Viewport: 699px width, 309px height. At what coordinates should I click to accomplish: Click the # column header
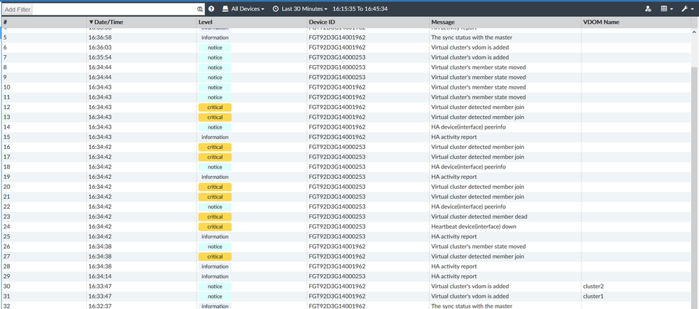tap(5, 22)
